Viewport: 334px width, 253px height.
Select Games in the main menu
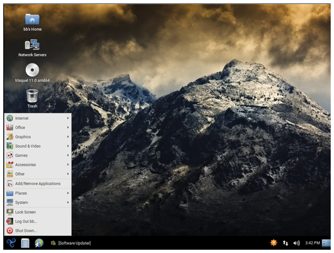pyautogui.click(x=38, y=155)
